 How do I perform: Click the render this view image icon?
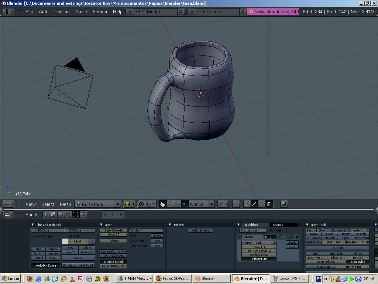(x=284, y=204)
